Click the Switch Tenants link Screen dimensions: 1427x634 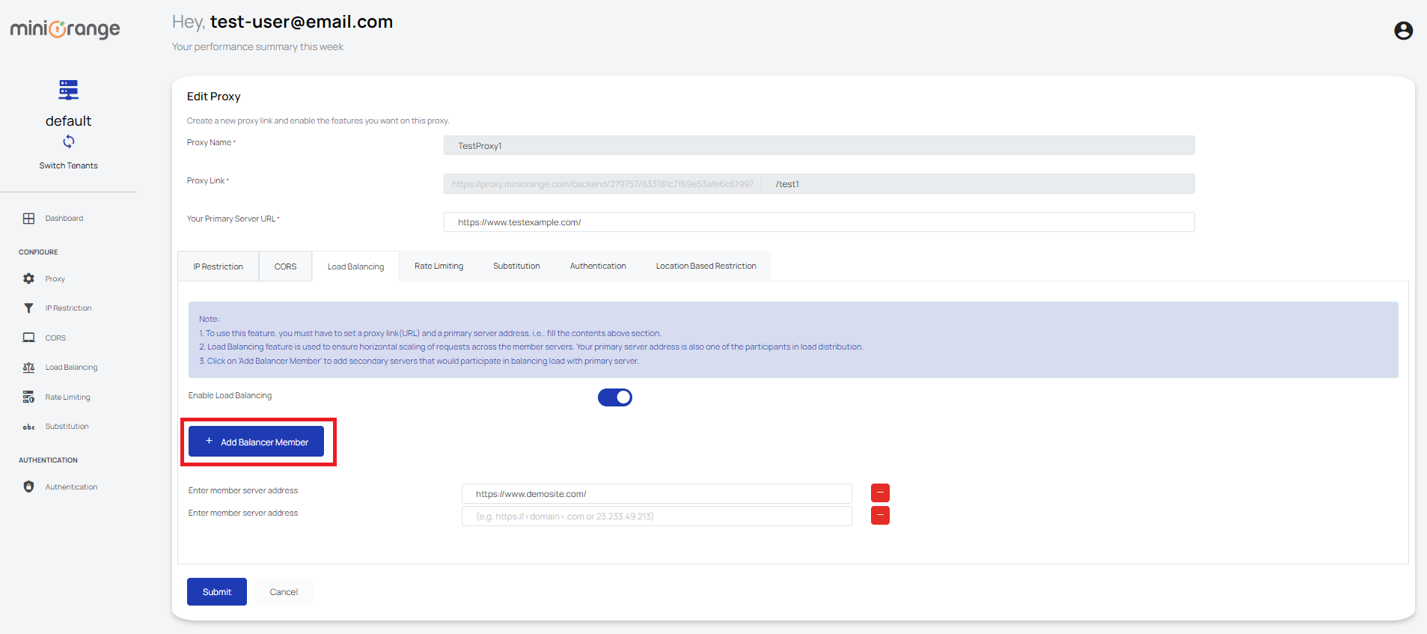tap(68, 165)
